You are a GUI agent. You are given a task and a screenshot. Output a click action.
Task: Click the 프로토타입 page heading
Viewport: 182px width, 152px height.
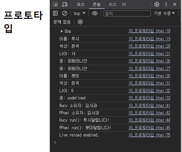(23, 22)
